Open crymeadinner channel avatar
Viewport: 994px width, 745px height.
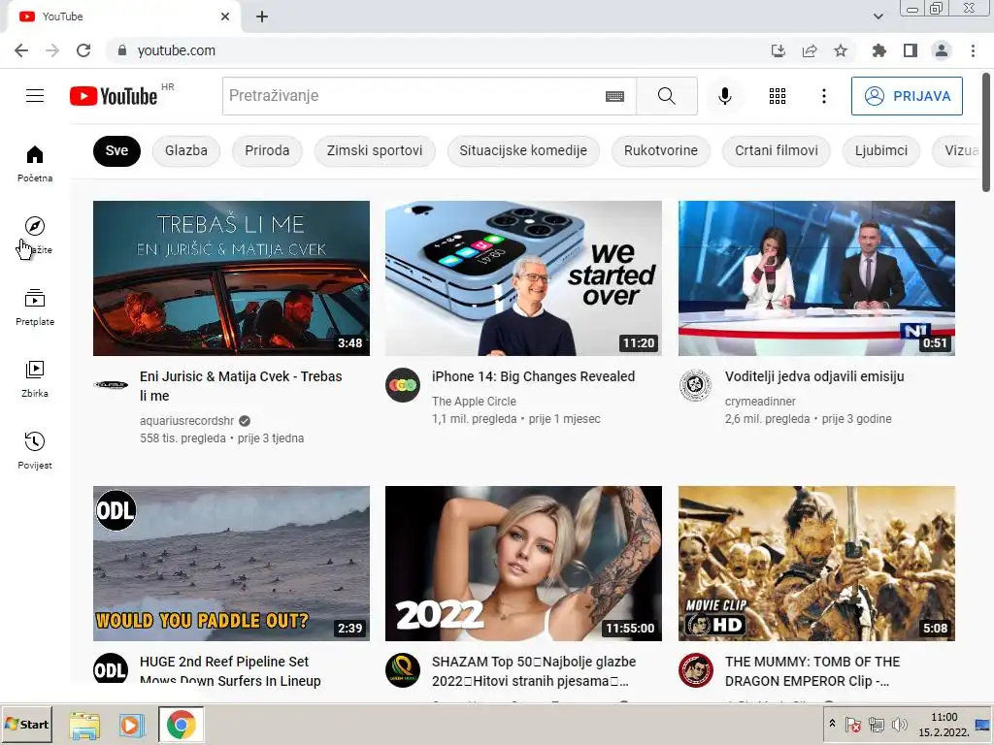695,384
